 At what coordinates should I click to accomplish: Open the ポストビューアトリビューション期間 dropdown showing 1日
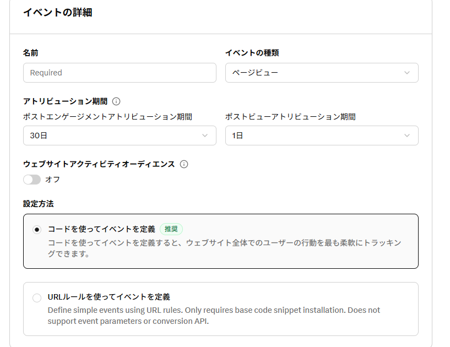point(314,135)
